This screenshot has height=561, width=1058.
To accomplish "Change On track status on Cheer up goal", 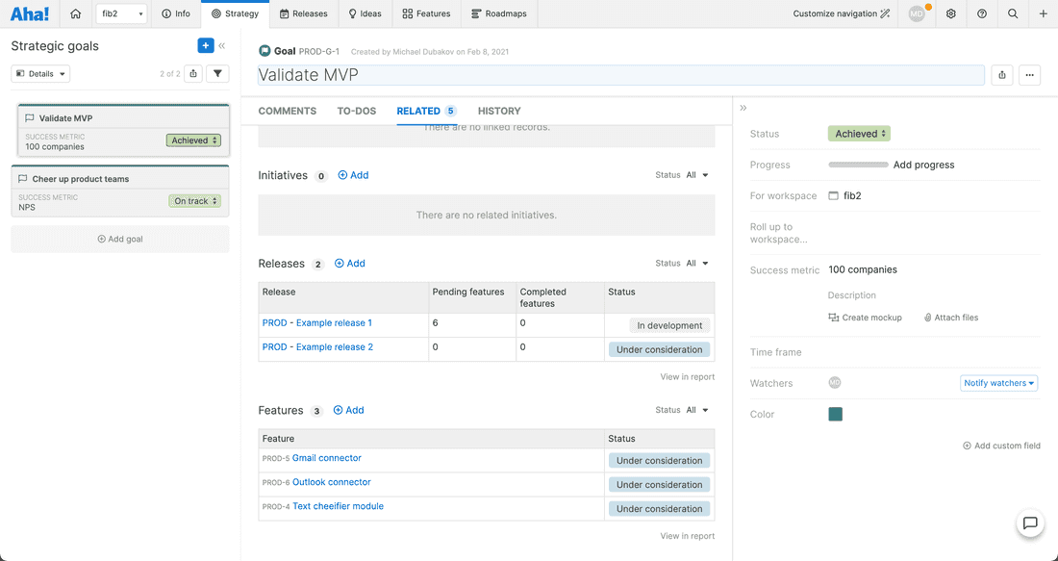I will point(195,201).
